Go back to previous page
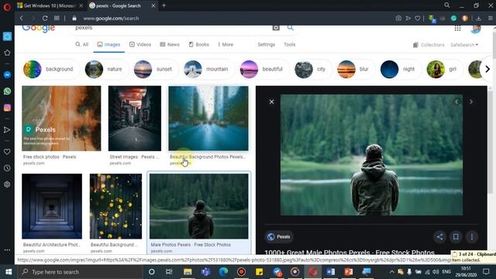 (22, 19)
